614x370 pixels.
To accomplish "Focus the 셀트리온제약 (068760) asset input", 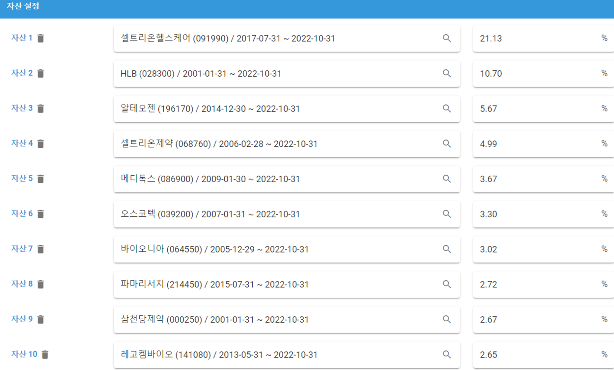I will point(287,144).
